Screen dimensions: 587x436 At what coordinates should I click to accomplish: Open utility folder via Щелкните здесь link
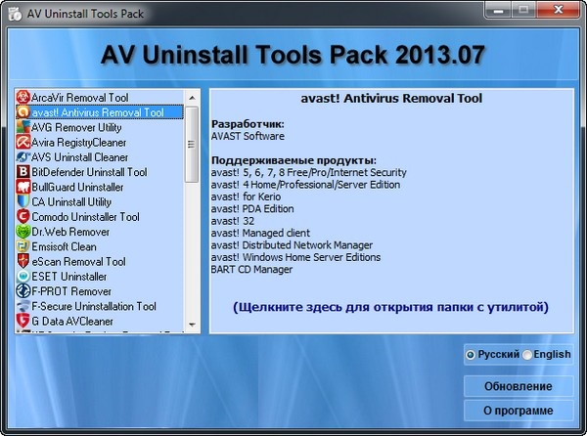click(x=390, y=307)
